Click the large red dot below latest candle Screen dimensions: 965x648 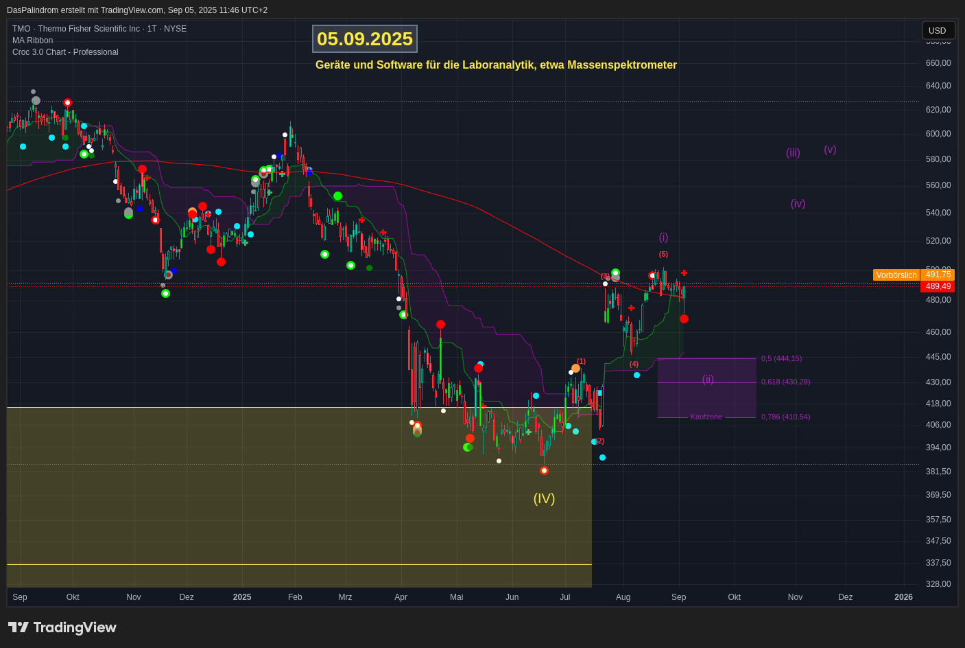tap(684, 319)
